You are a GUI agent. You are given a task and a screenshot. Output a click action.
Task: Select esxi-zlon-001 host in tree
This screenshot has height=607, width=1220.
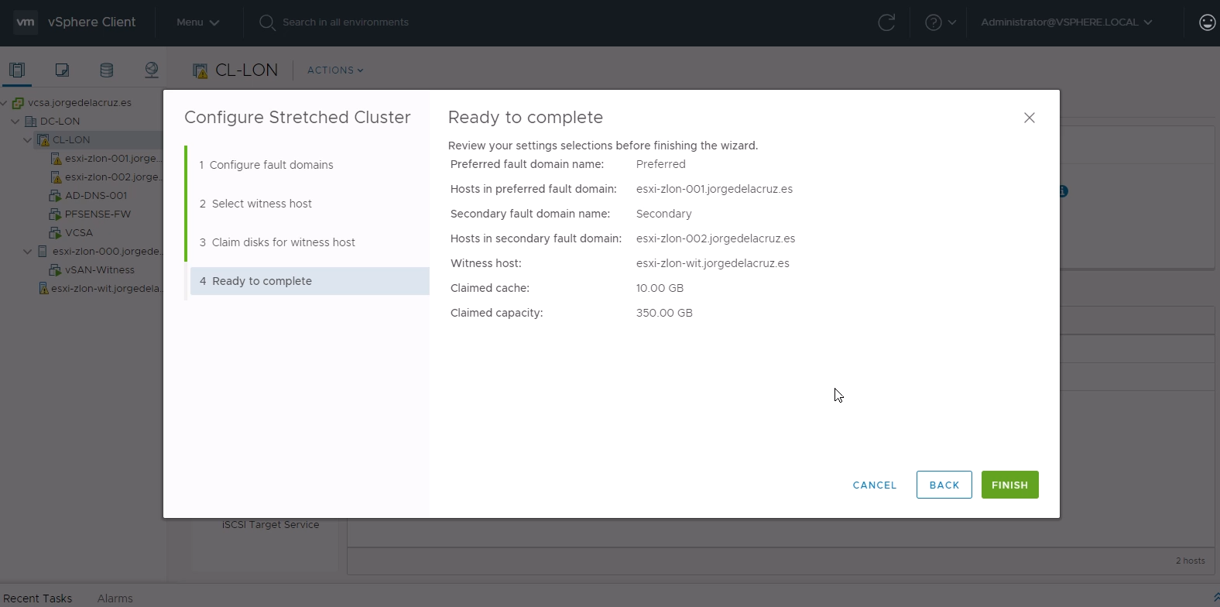click(x=113, y=158)
